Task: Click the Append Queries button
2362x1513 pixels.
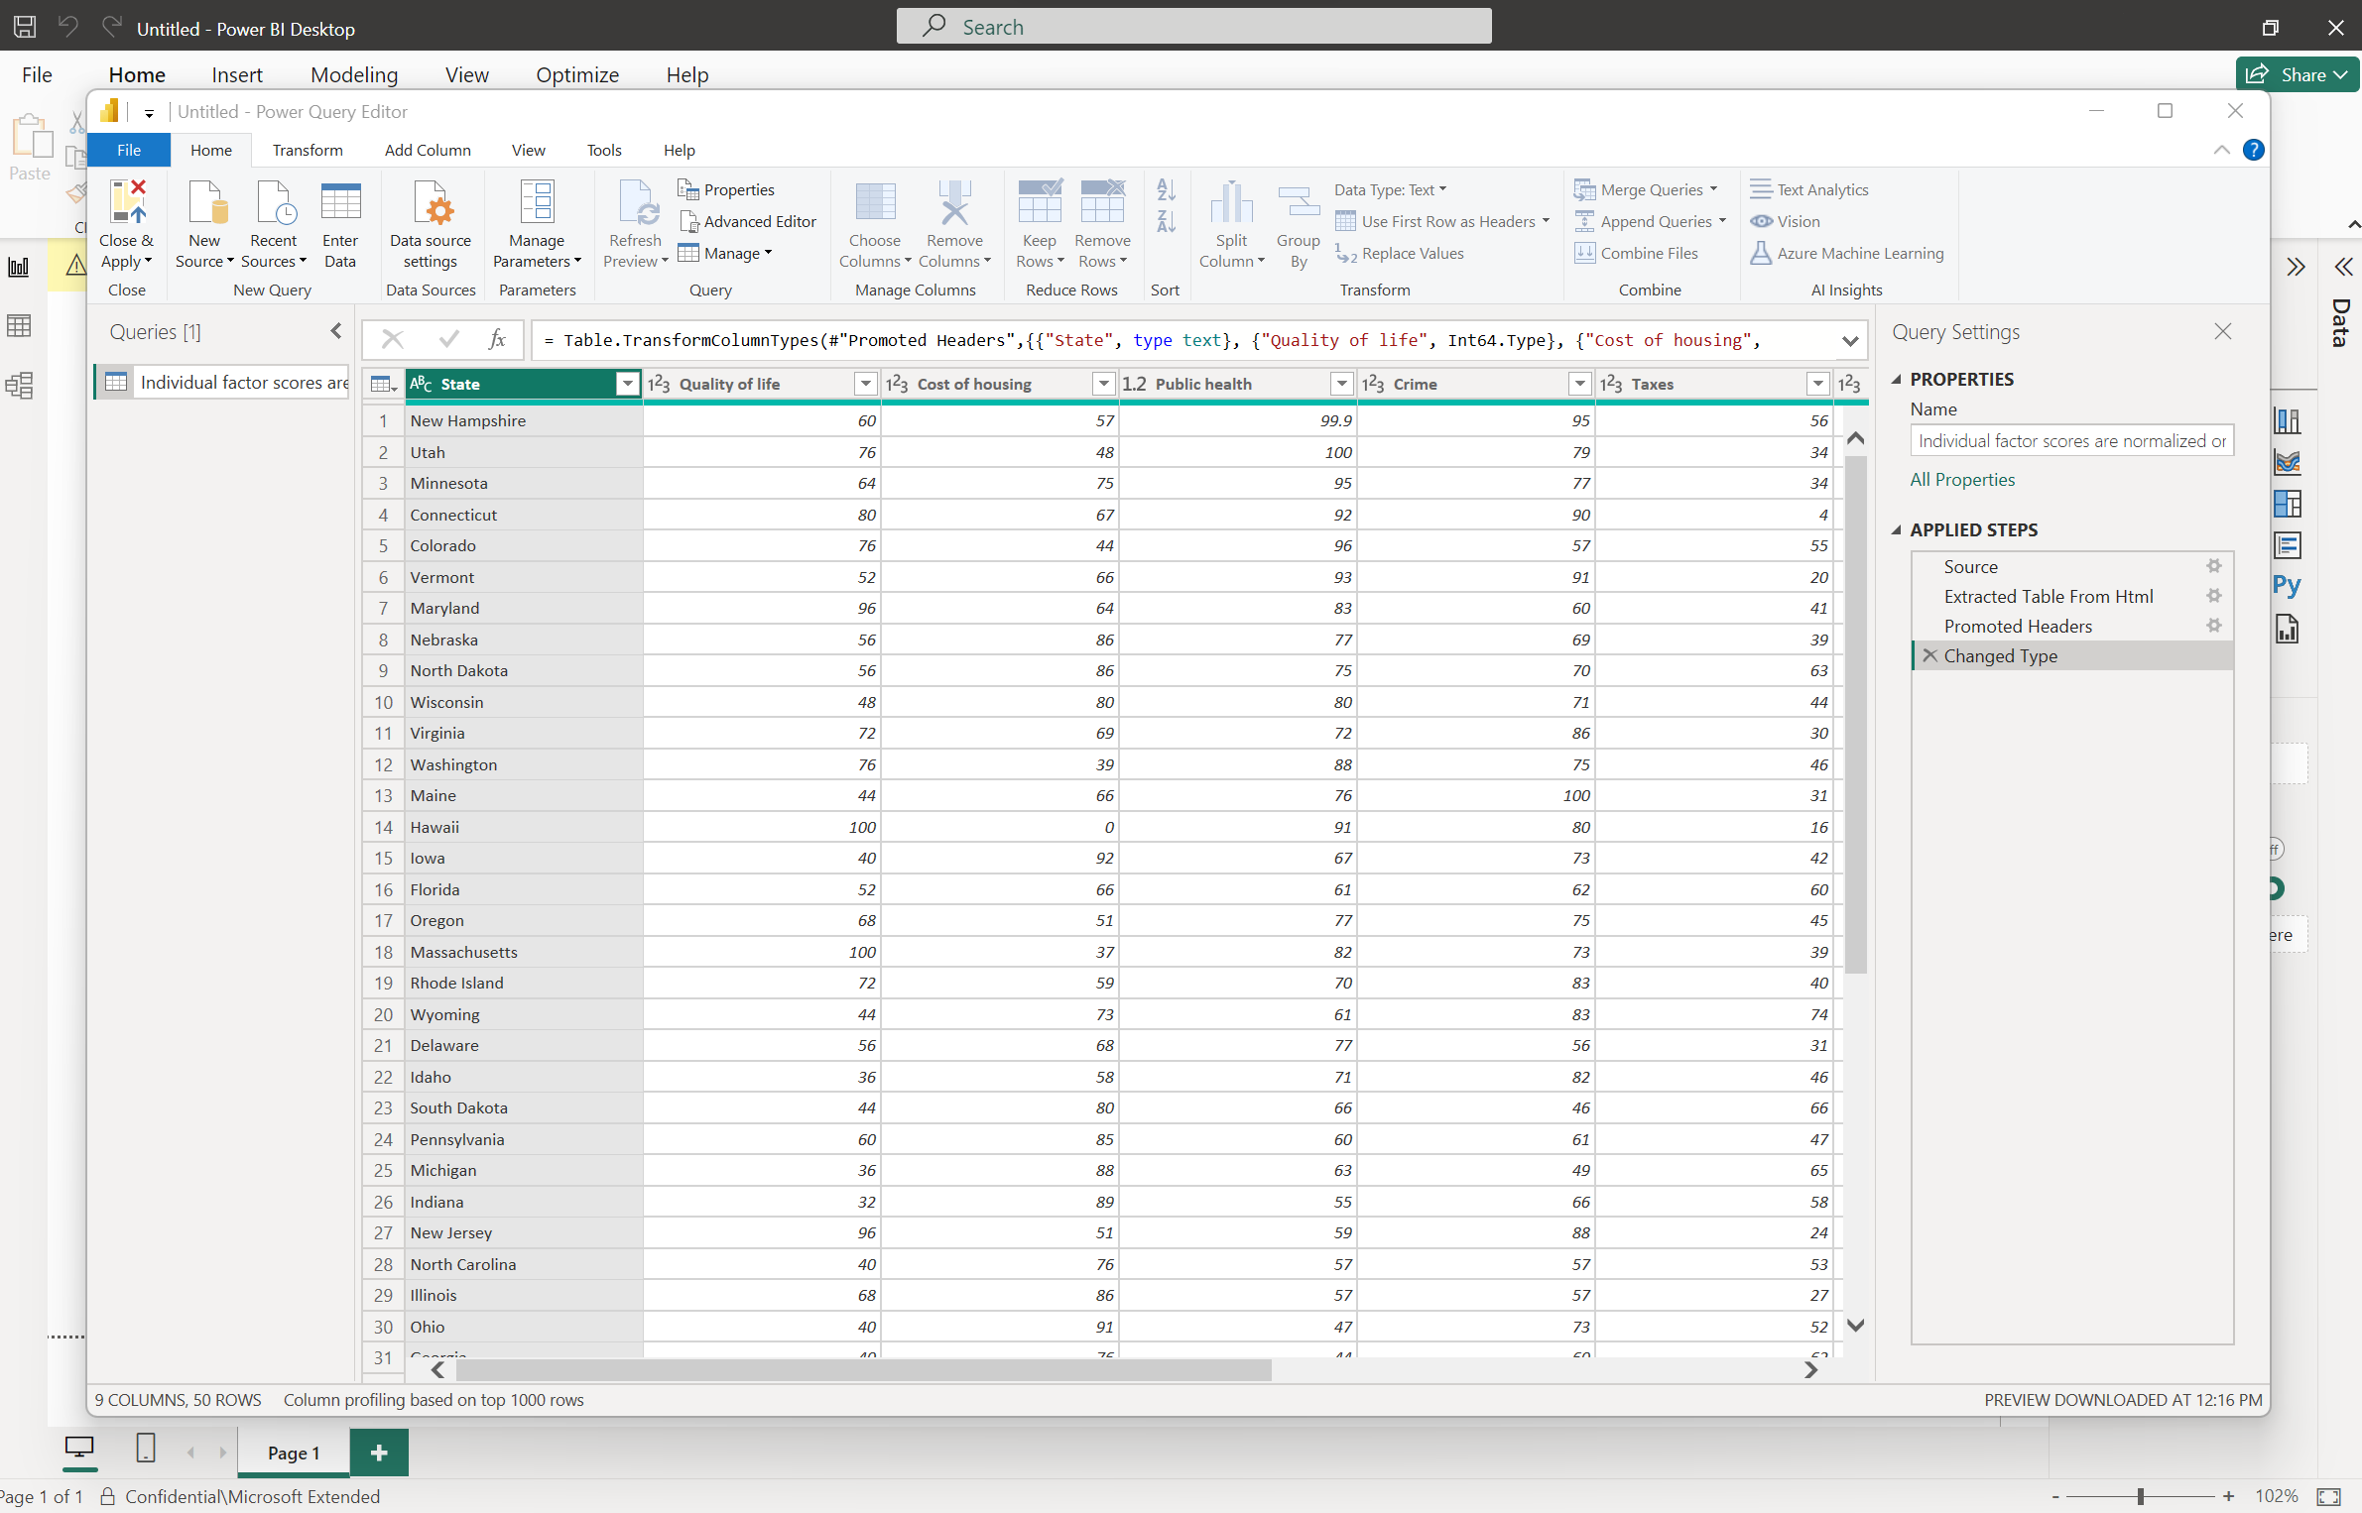Action: pyautogui.click(x=1651, y=221)
